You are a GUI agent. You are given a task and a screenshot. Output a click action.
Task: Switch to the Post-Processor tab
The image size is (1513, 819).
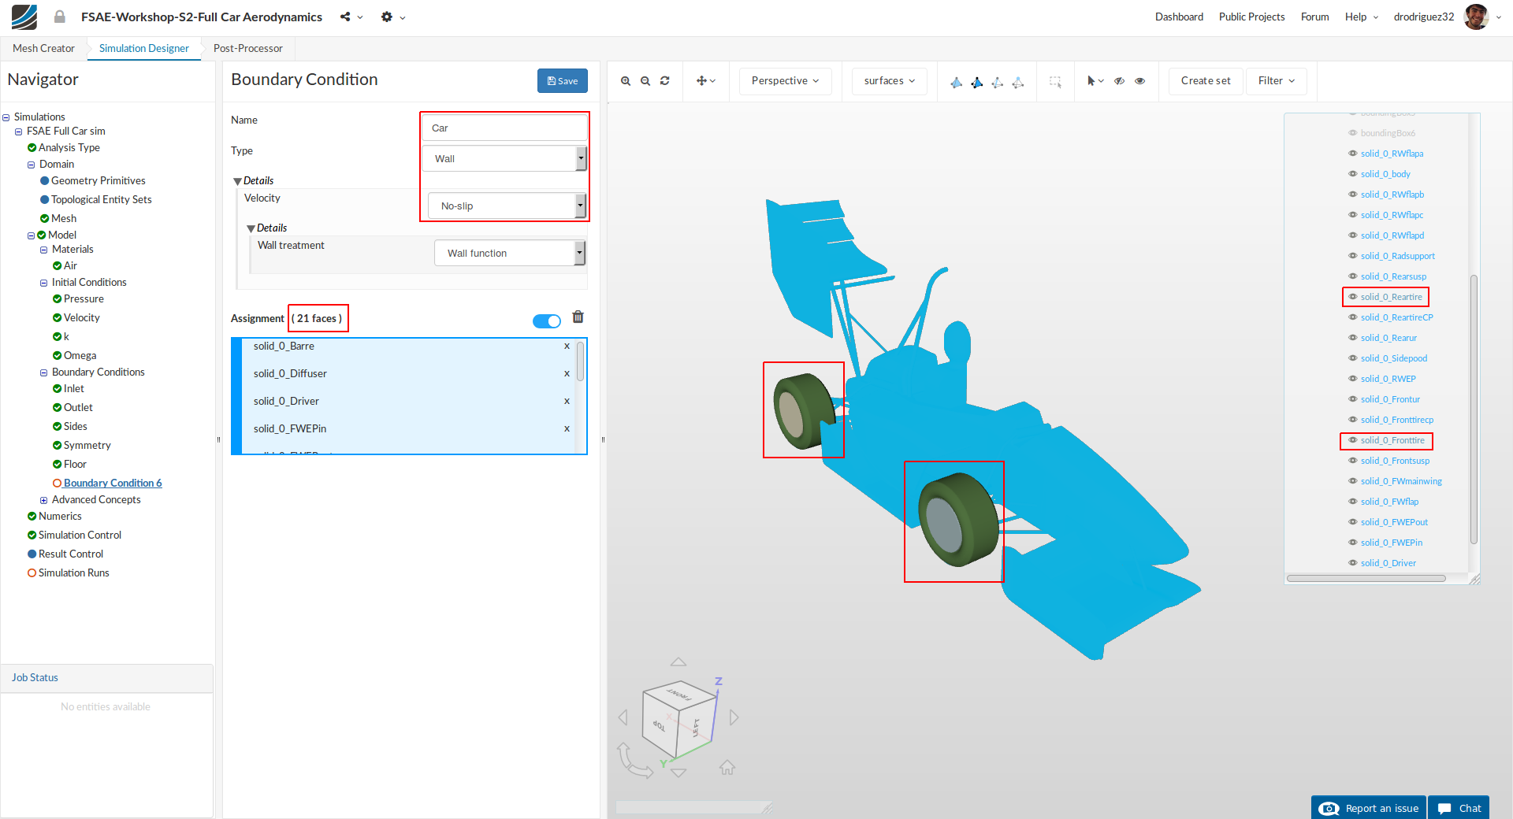click(248, 48)
